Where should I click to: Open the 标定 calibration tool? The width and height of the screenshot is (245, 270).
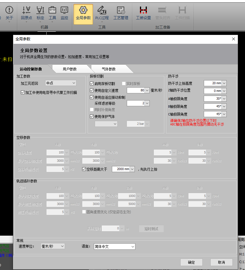click(40, 13)
